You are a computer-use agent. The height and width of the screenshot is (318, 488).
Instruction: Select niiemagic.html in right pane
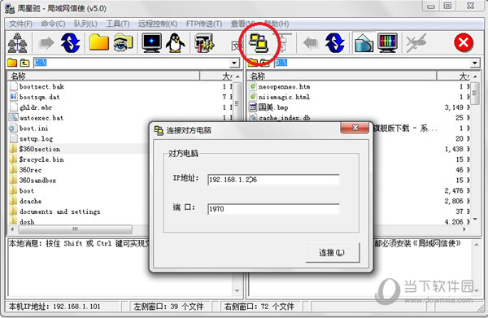pyautogui.click(x=284, y=97)
